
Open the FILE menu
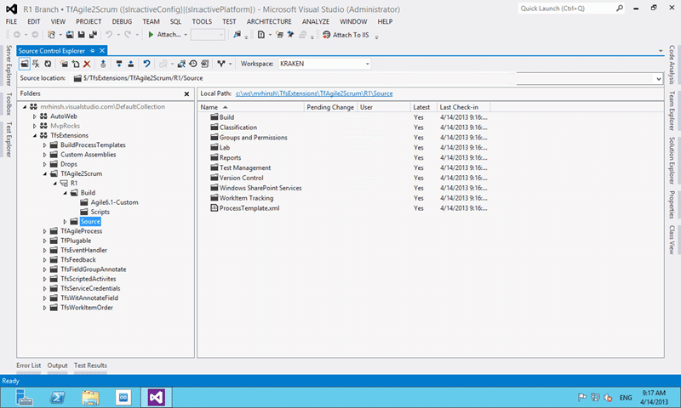[x=11, y=22]
